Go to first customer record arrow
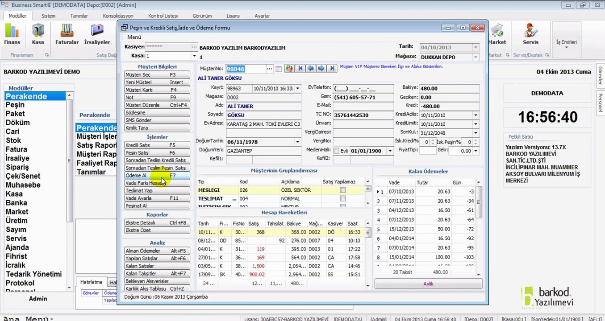 coord(300,69)
